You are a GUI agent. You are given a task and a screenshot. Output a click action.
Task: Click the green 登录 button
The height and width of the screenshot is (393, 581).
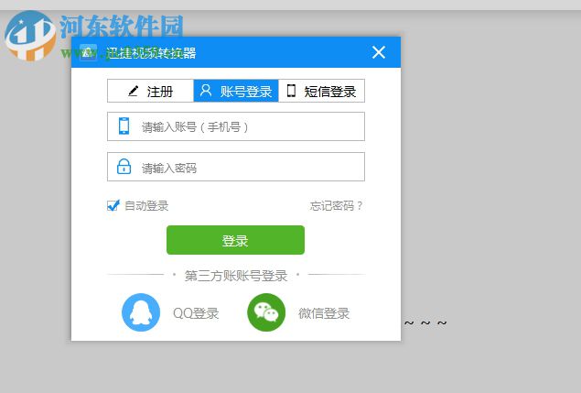[236, 240]
